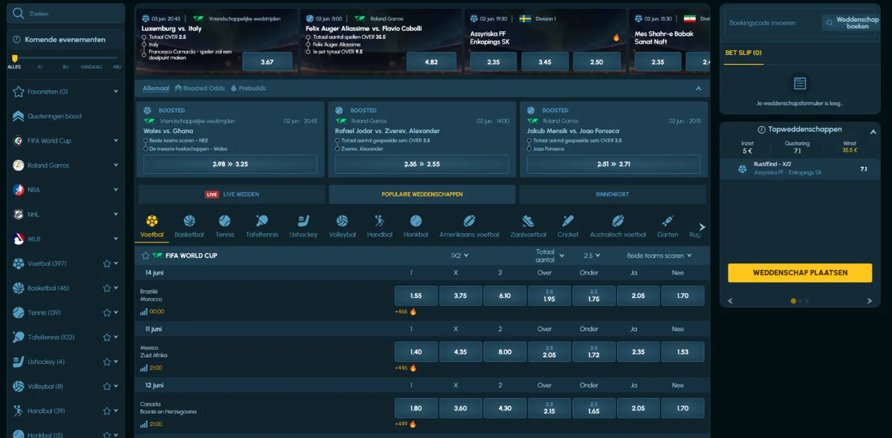Expand the NBA sidebar chevron
The width and height of the screenshot is (892, 438).
coord(116,190)
